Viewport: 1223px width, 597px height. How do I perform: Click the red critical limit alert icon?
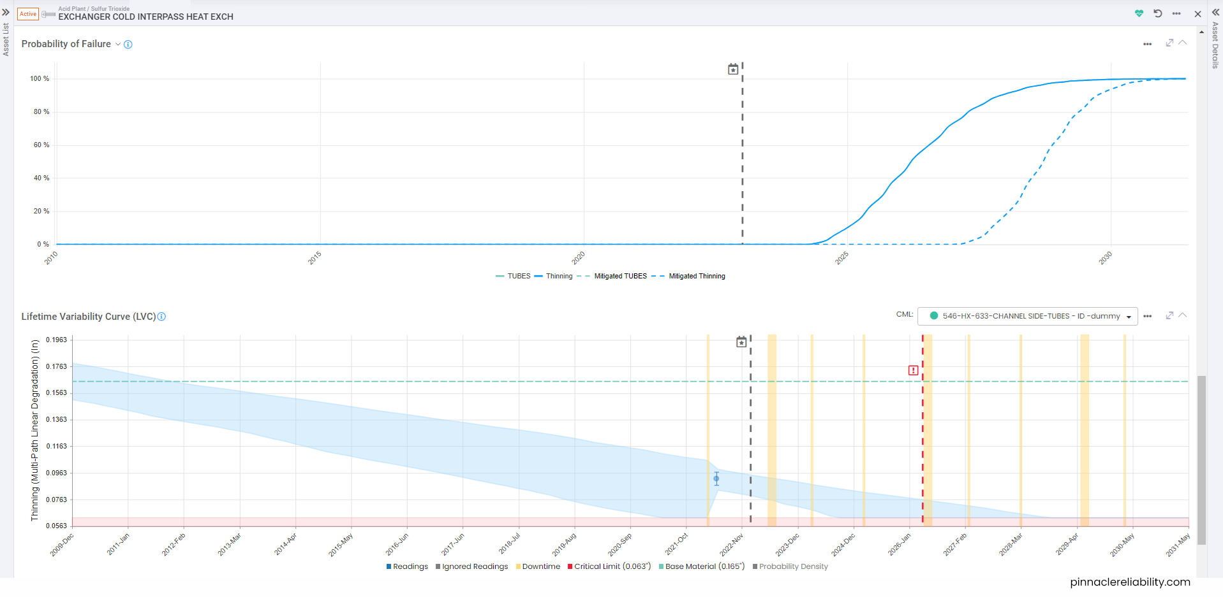tap(913, 370)
